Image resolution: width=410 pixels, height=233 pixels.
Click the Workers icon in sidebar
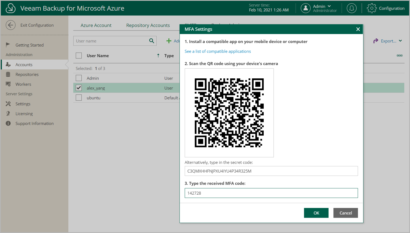(x=8, y=84)
